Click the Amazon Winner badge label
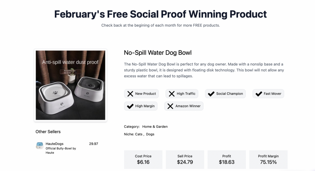 (188, 106)
